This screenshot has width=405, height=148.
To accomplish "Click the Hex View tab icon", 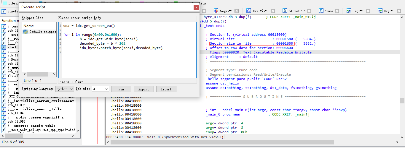I will click(x=248, y=11).
